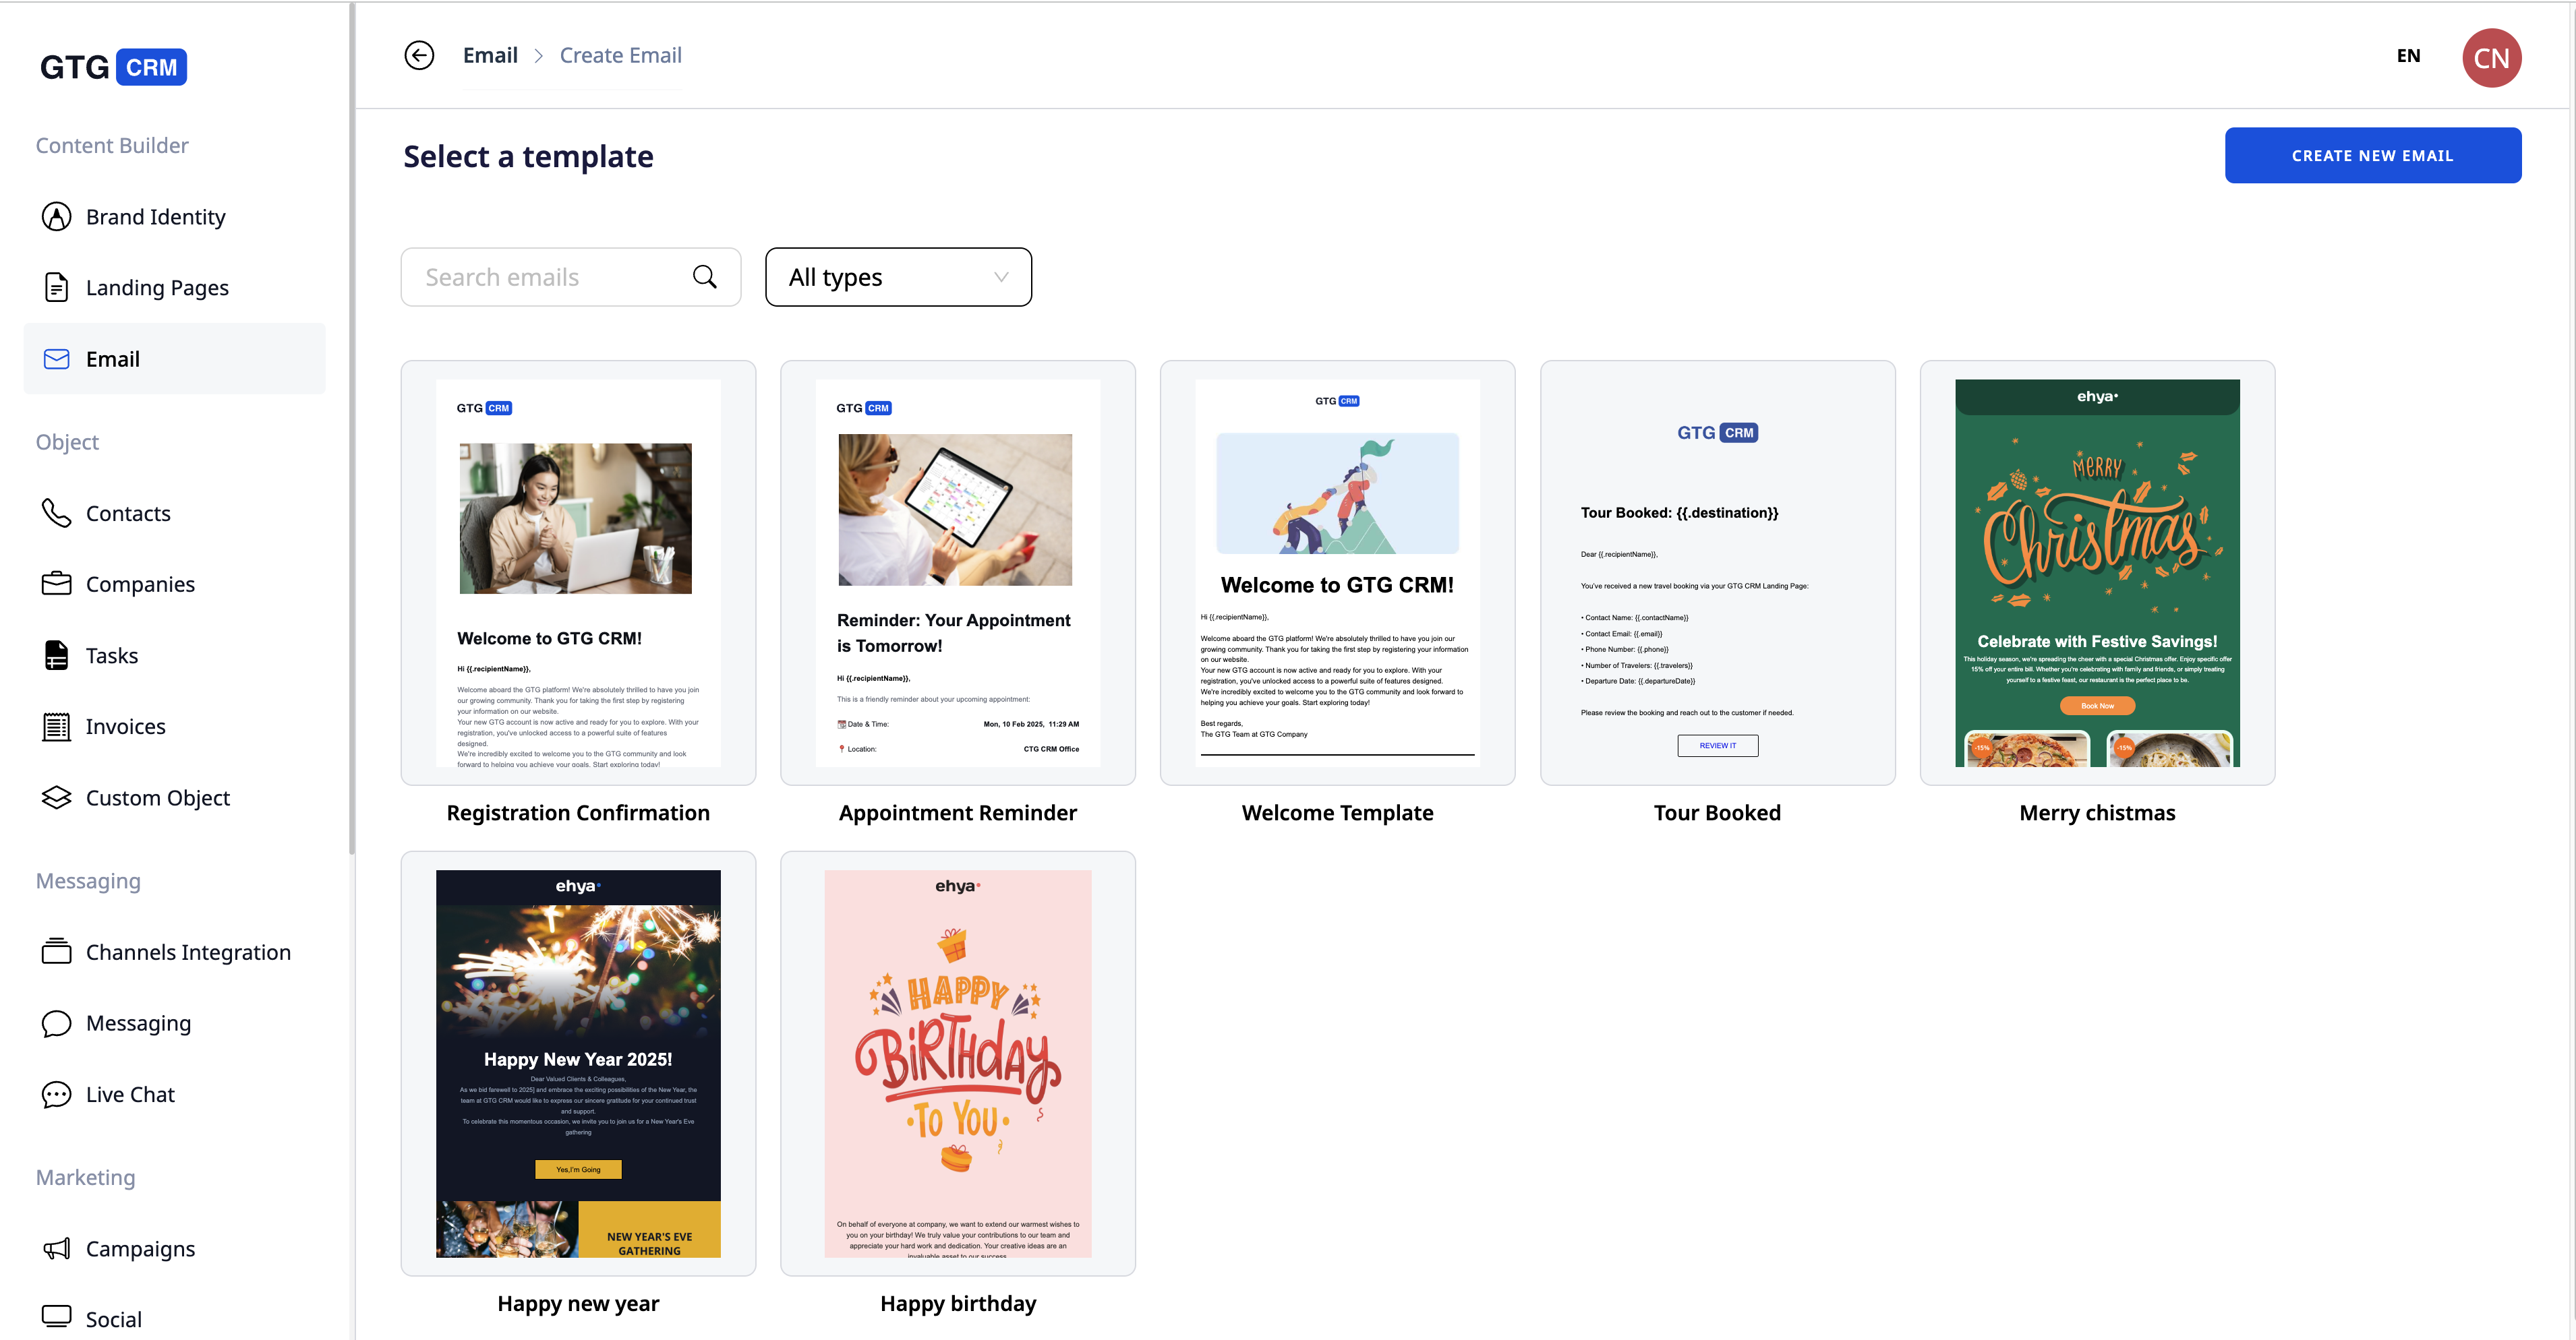Viewport: 2576px width, 1340px height.
Task: Select the Email sidebar menu item
Action: (x=113, y=359)
